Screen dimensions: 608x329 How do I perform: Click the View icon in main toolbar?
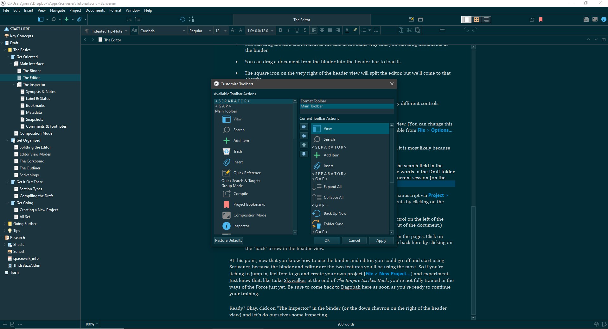coord(41,19)
